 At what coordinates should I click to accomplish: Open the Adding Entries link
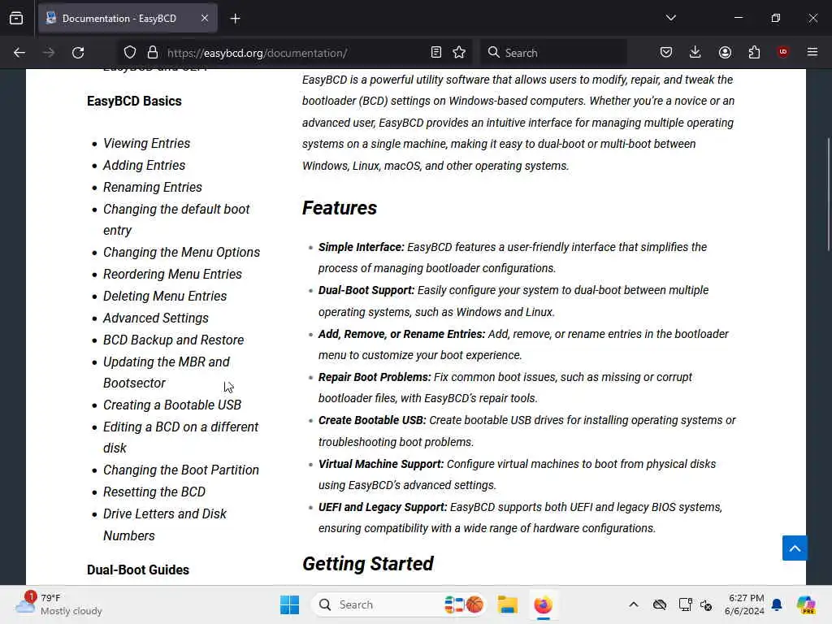tap(145, 165)
